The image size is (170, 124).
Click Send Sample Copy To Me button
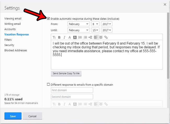tap(66, 74)
